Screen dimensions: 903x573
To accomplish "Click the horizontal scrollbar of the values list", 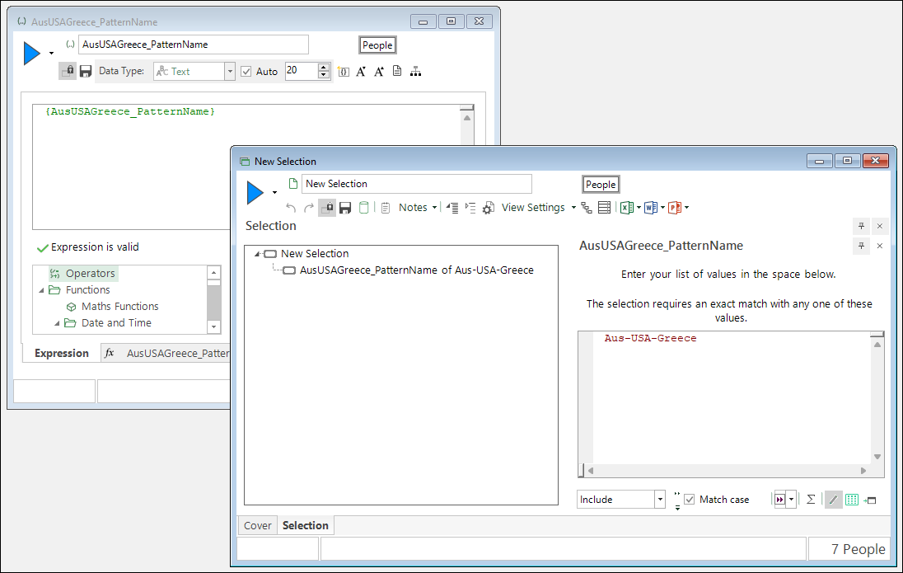I will pyautogui.click(x=727, y=471).
